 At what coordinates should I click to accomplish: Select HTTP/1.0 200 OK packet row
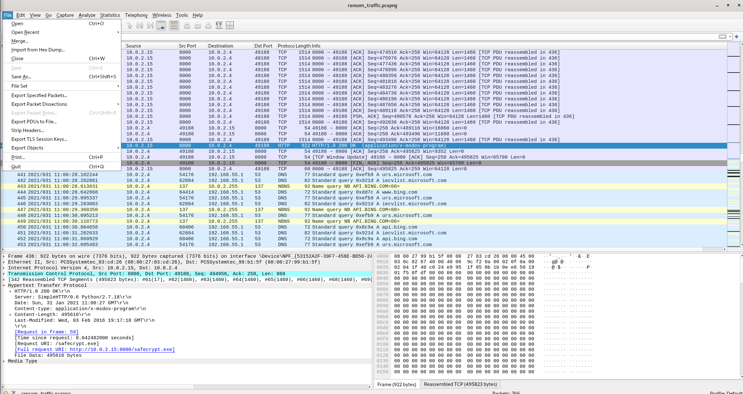pos(424,146)
